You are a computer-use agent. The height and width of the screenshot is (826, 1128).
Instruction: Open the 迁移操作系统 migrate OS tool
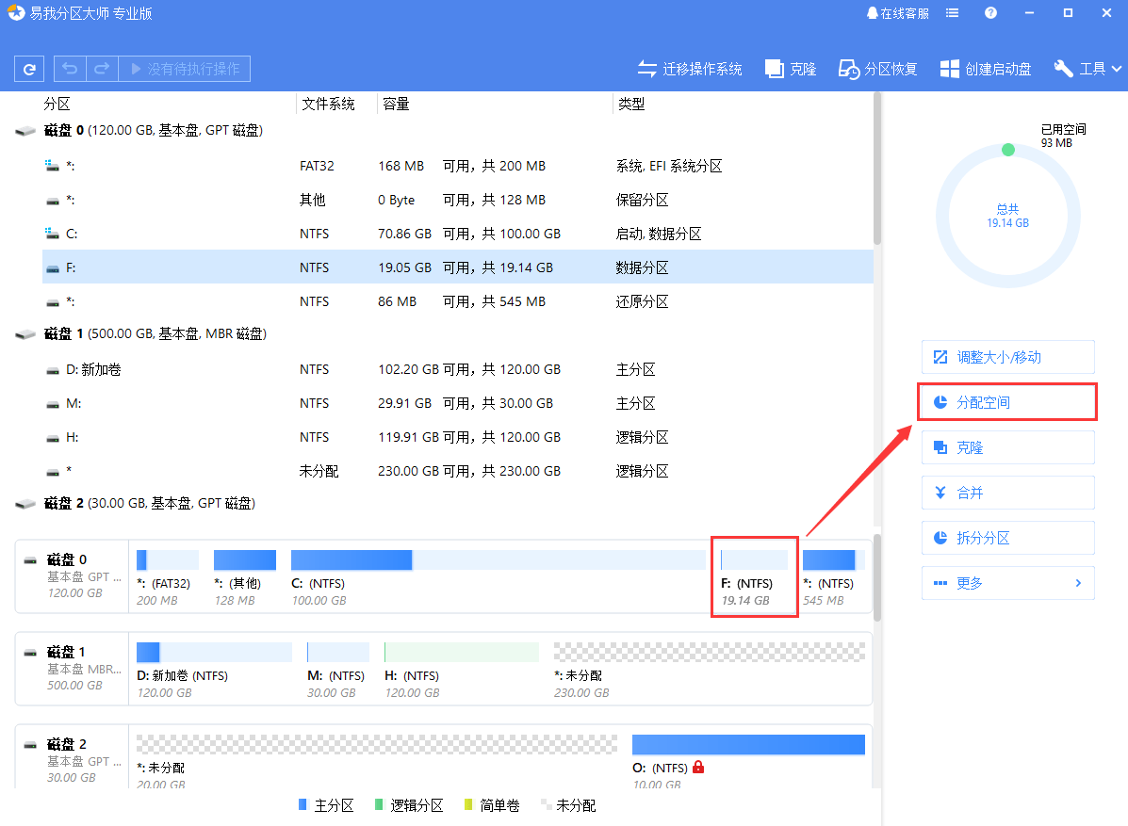tap(690, 69)
